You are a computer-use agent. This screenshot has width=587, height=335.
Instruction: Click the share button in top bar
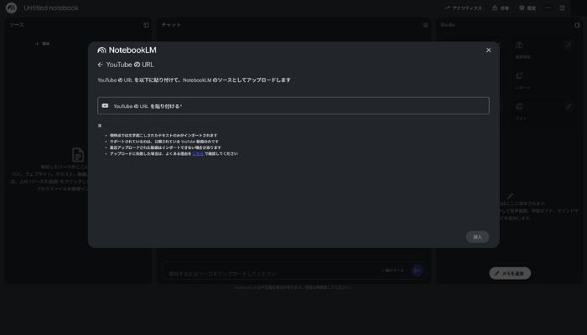point(501,8)
